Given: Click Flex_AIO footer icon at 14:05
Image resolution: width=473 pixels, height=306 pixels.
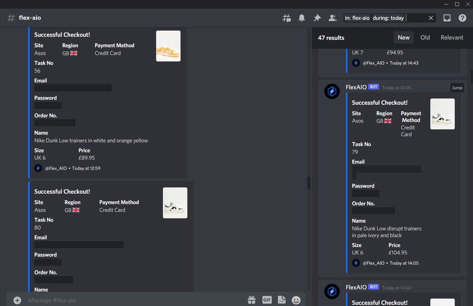Looking at the screenshot, I should (x=356, y=263).
